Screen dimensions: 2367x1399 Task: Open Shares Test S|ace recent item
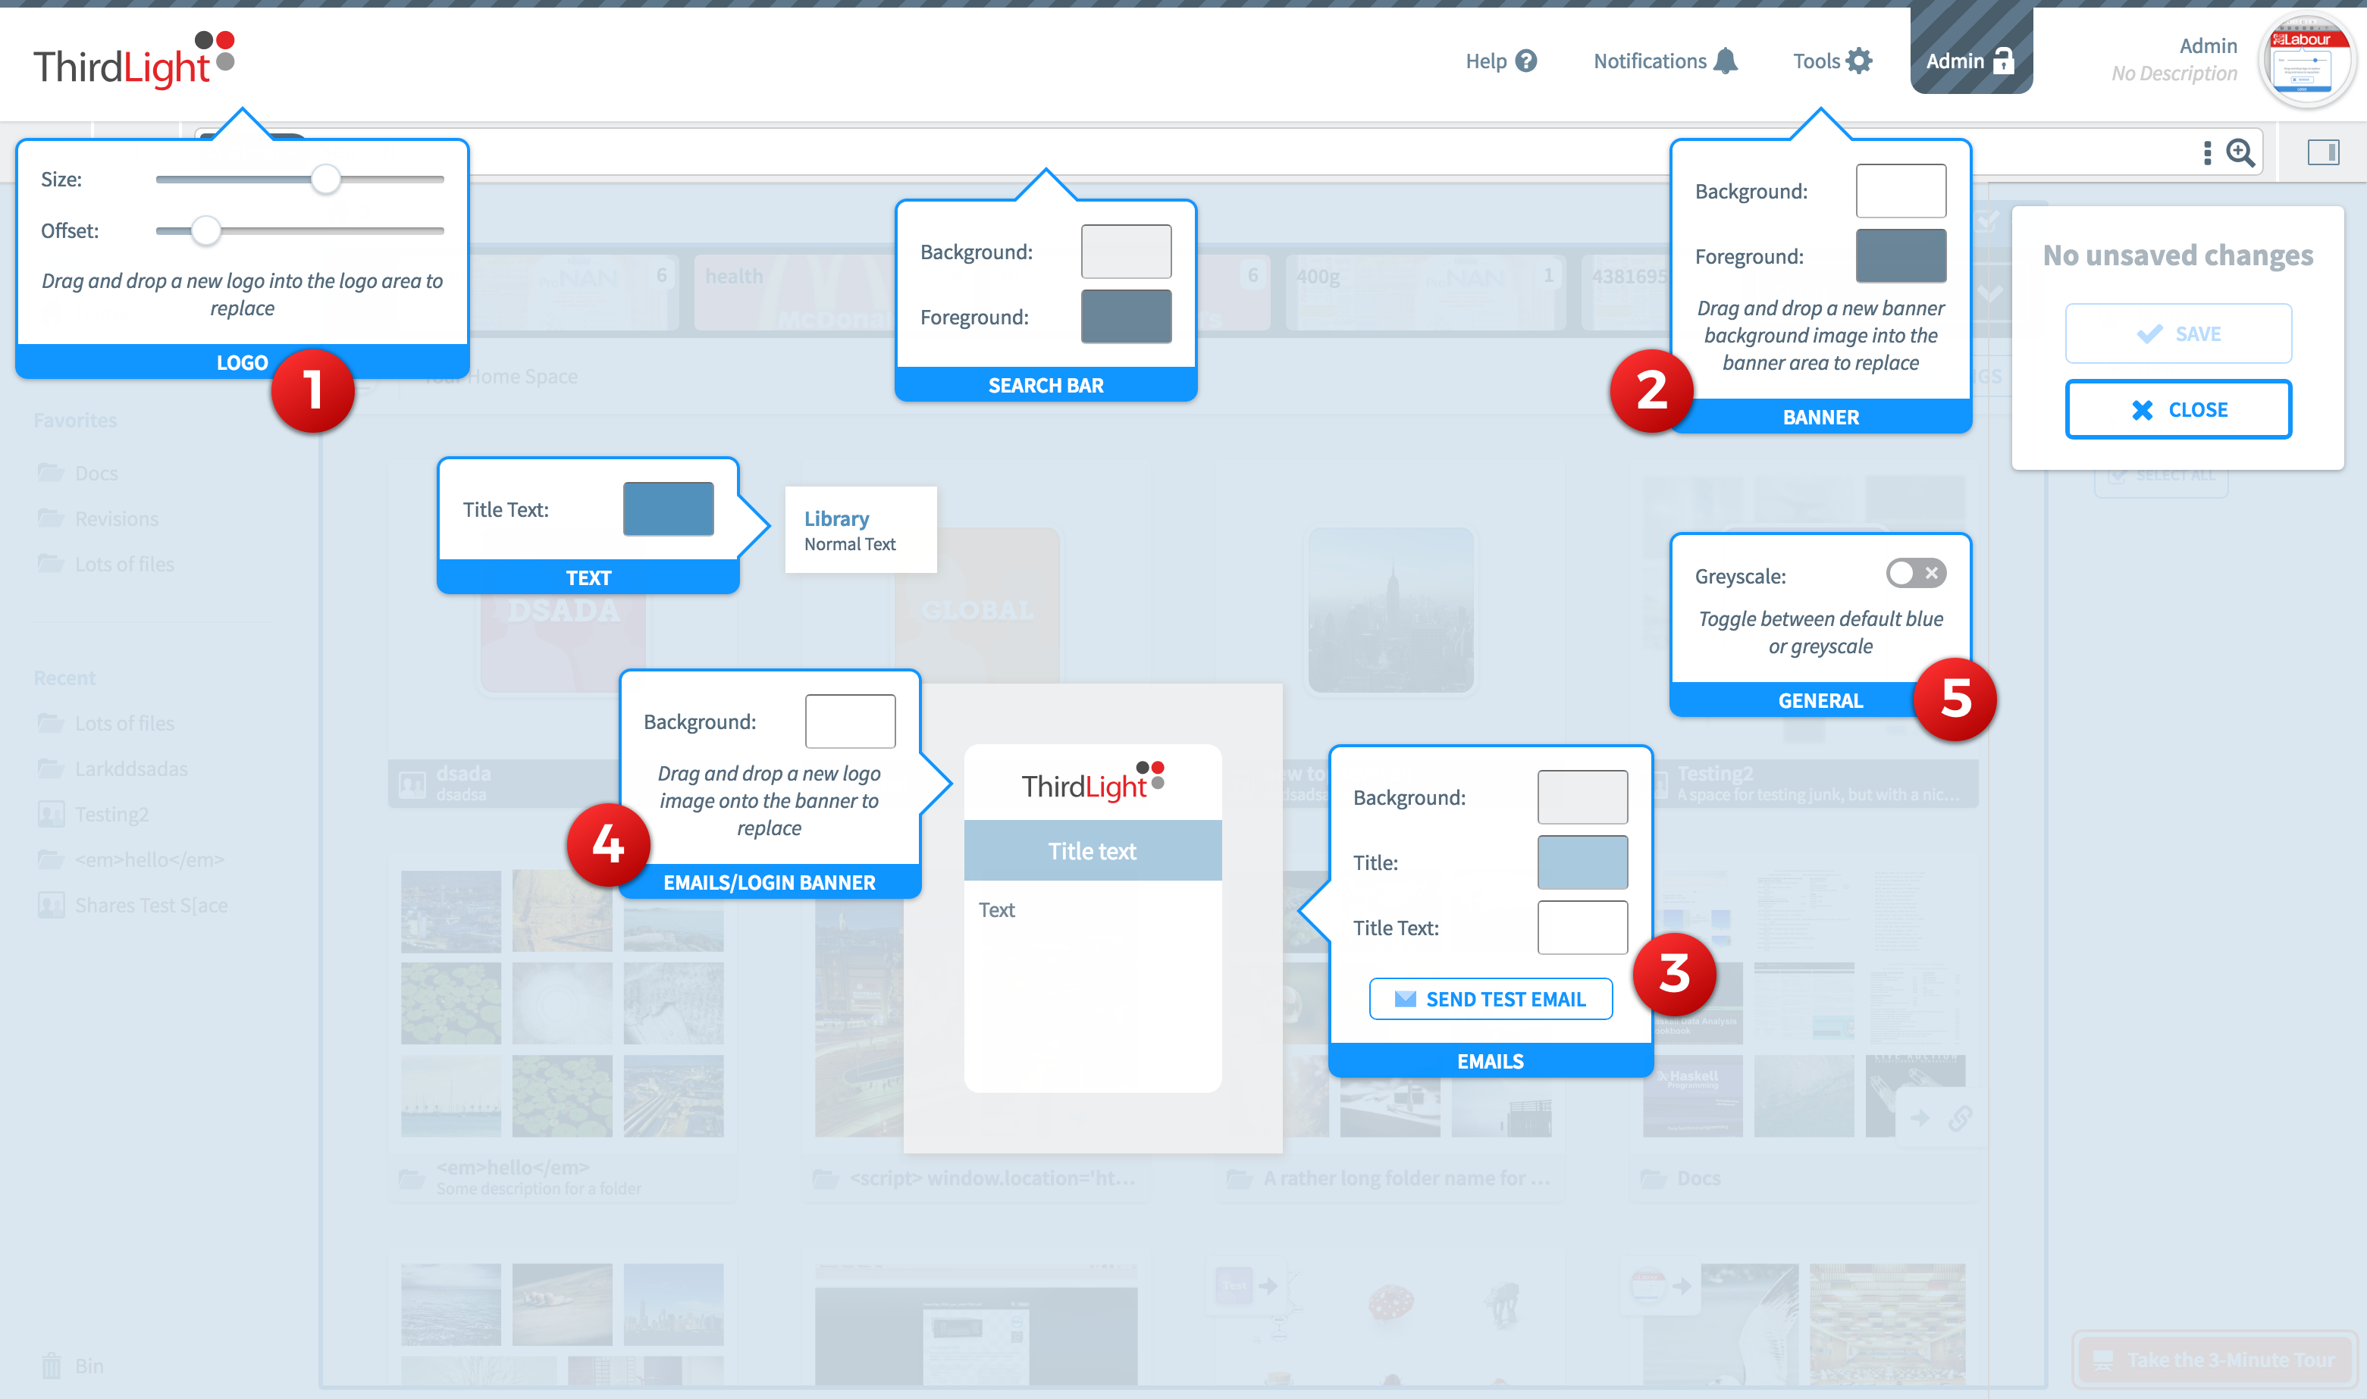[x=132, y=905]
